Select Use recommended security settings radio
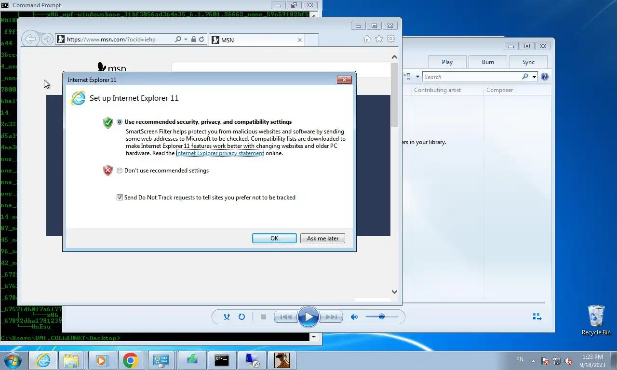 120,122
